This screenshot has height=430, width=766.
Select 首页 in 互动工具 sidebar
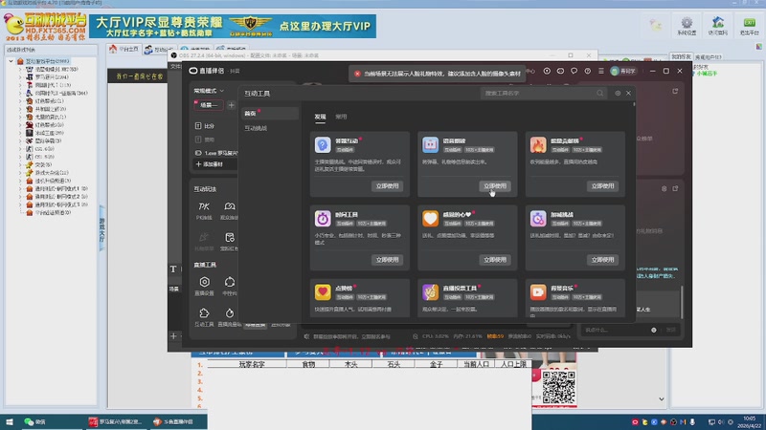coord(270,114)
